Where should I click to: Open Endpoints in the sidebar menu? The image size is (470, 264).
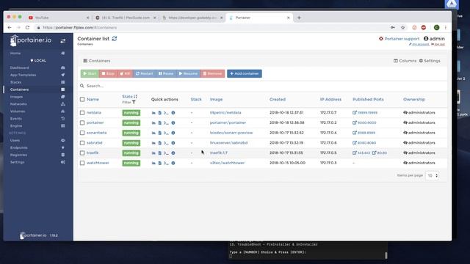(x=18, y=147)
